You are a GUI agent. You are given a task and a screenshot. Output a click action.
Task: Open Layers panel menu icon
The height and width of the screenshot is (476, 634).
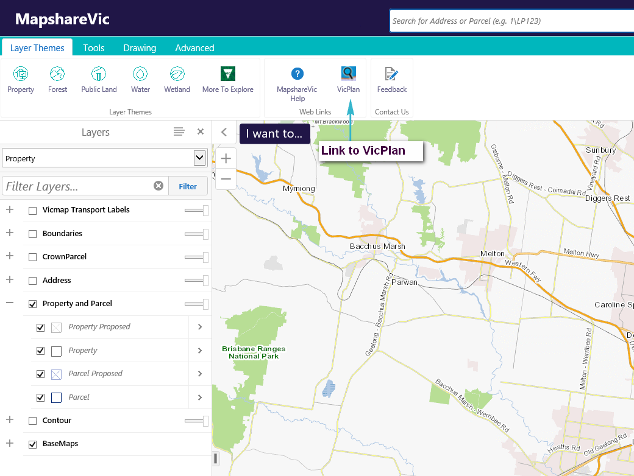click(x=179, y=131)
